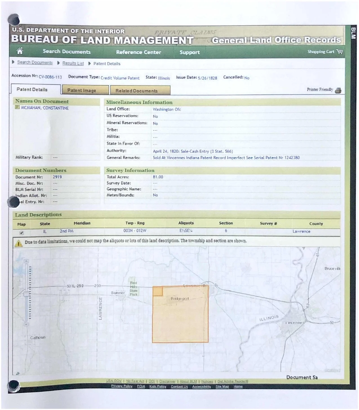The image size is (359, 410).
Task: Click the Washington Ofc land office value
Action: [167, 109]
